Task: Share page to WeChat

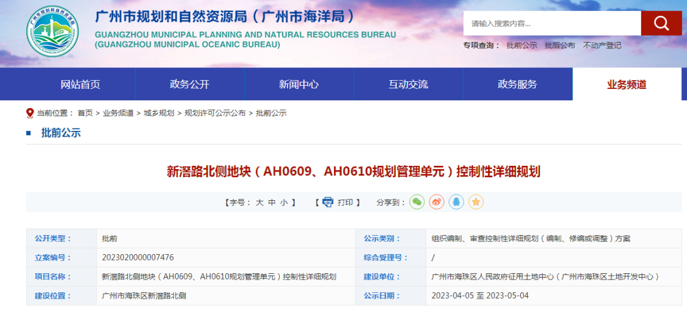Action: [x=417, y=202]
